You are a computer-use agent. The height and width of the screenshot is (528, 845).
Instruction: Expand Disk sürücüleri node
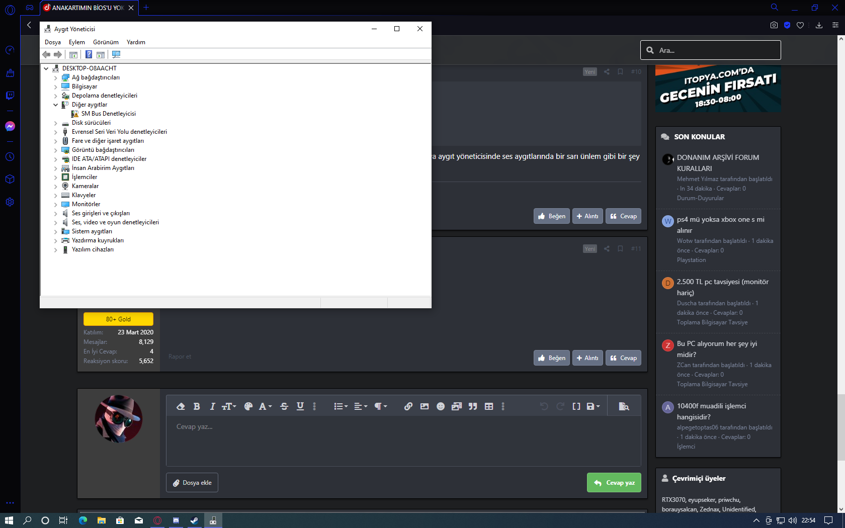[x=56, y=123]
